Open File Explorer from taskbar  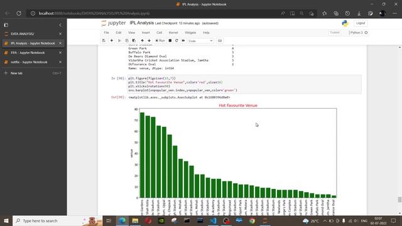(135, 220)
